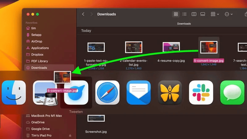Select Applications in the Favorites sidebar
This screenshot has height=139, width=247.
[40, 48]
